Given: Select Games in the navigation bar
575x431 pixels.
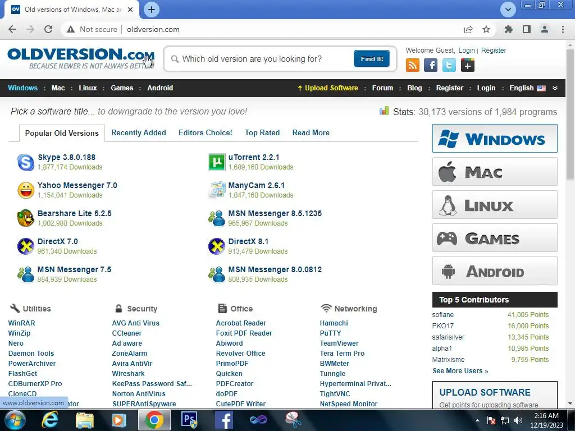Looking at the screenshot, I should click(x=122, y=88).
